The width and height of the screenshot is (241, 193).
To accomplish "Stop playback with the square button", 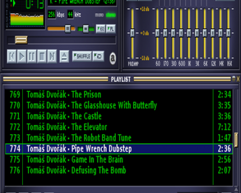I will point(42,57).
